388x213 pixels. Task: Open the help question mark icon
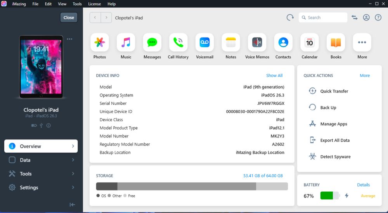(x=378, y=17)
